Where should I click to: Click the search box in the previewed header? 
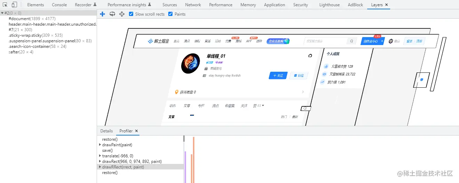pyautogui.click(x=331, y=41)
